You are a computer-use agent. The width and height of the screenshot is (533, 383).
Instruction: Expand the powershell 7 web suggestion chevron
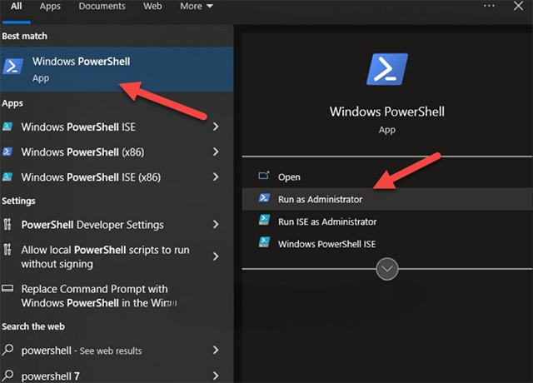pyautogui.click(x=216, y=376)
